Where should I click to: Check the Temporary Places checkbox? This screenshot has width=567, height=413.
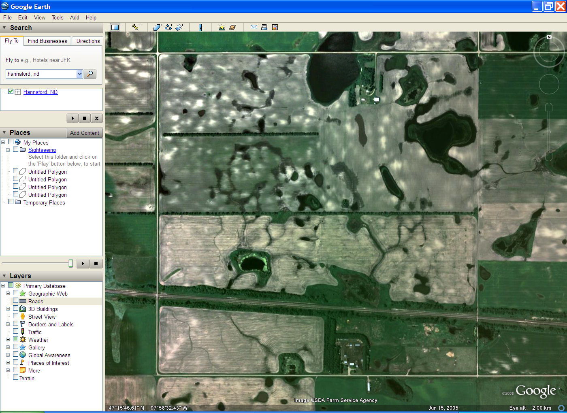click(11, 202)
